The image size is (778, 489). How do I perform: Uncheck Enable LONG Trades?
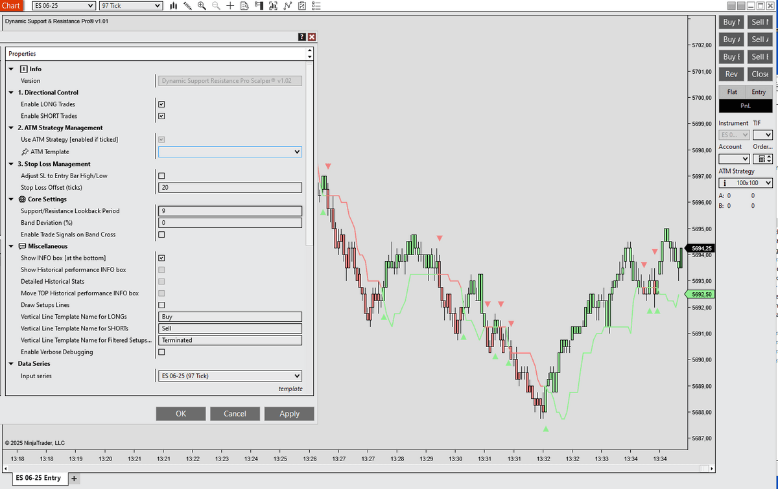point(161,104)
